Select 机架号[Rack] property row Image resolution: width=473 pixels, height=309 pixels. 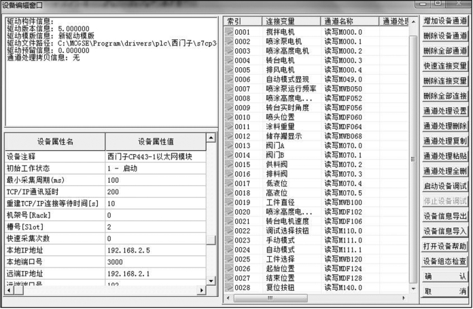coord(105,215)
